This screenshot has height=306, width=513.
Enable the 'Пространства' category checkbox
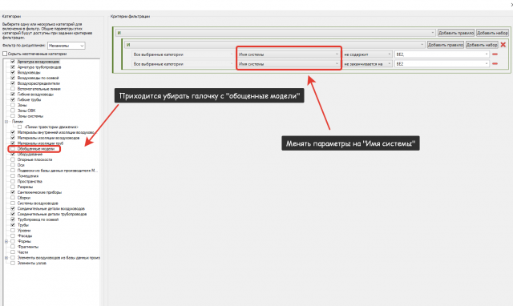(x=13, y=182)
